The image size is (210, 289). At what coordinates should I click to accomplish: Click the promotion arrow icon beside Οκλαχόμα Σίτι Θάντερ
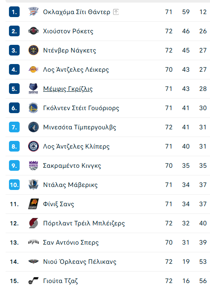tap(116, 12)
